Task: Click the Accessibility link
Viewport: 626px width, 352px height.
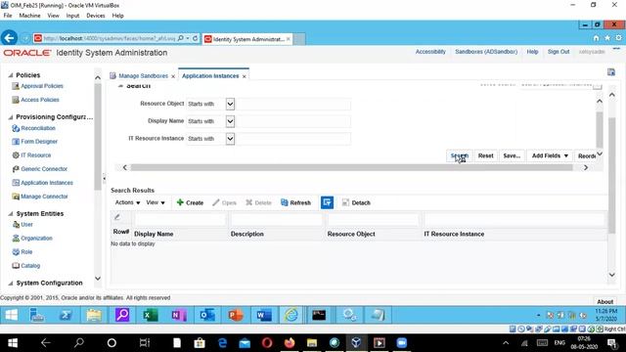Action: click(430, 52)
